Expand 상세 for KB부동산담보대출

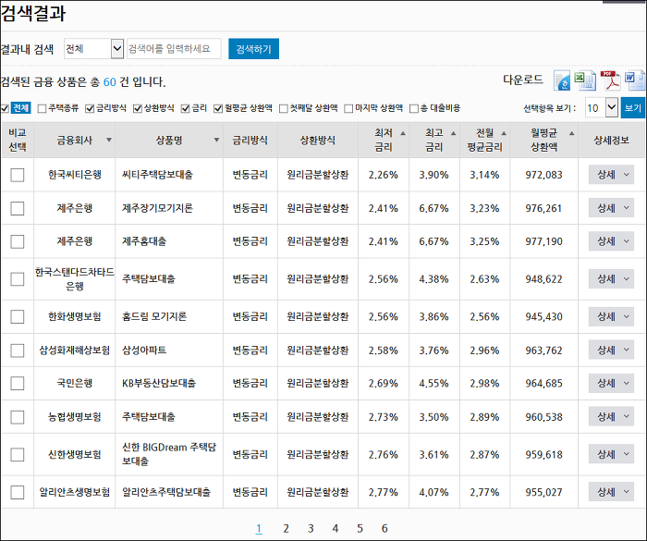pyautogui.click(x=611, y=383)
